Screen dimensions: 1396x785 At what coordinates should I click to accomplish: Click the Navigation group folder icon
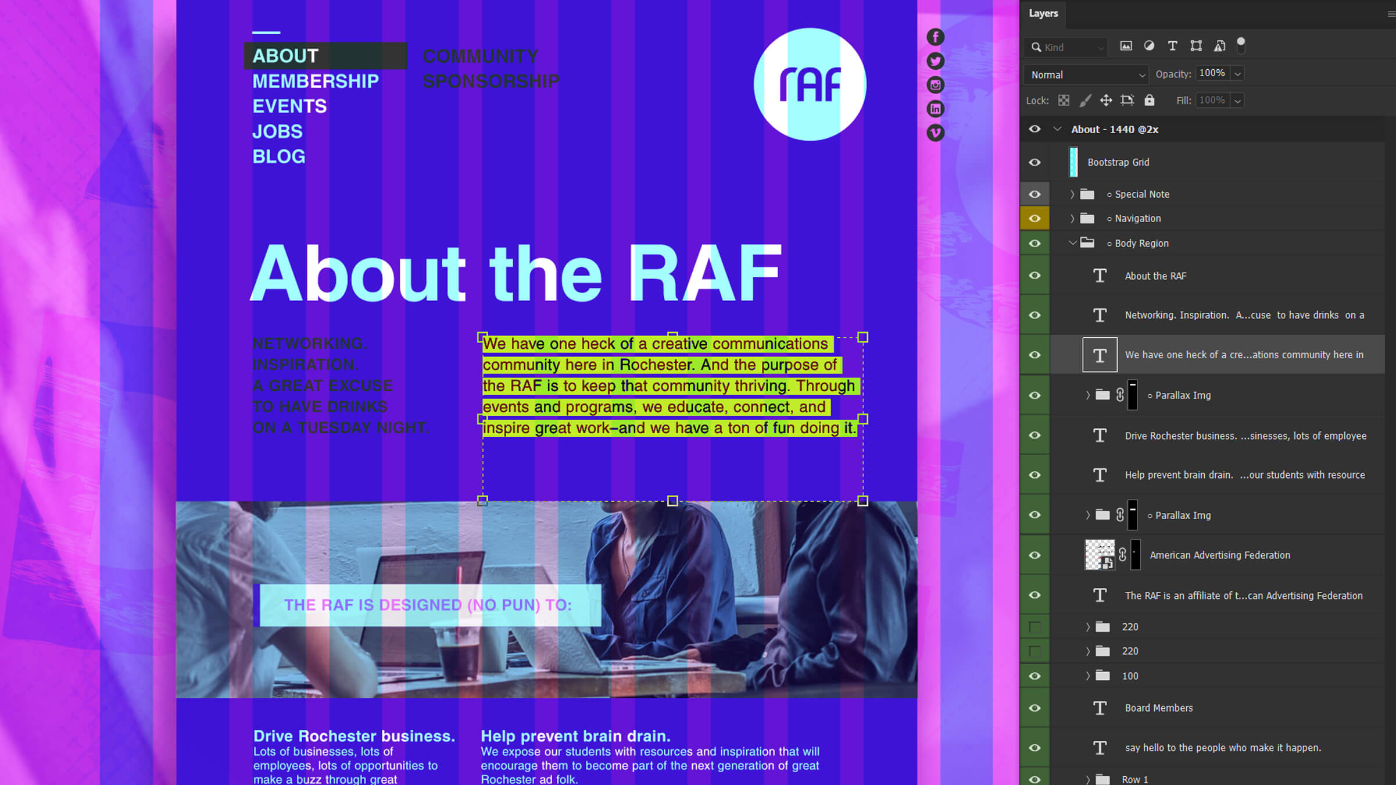click(x=1087, y=219)
